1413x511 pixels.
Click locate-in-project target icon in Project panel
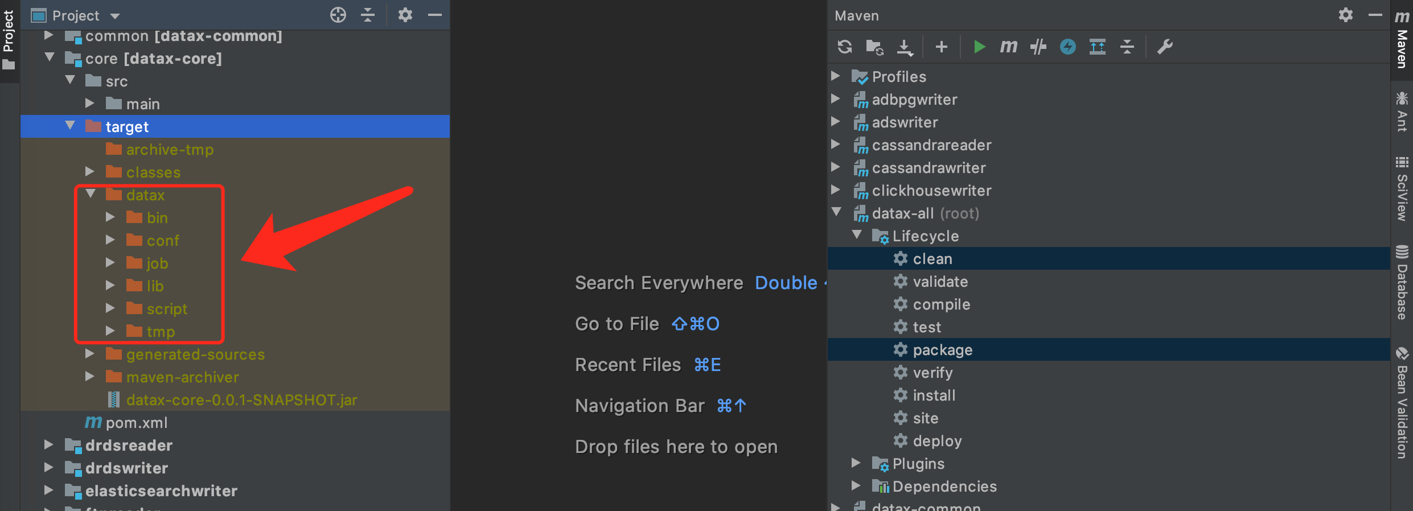[338, 15]
